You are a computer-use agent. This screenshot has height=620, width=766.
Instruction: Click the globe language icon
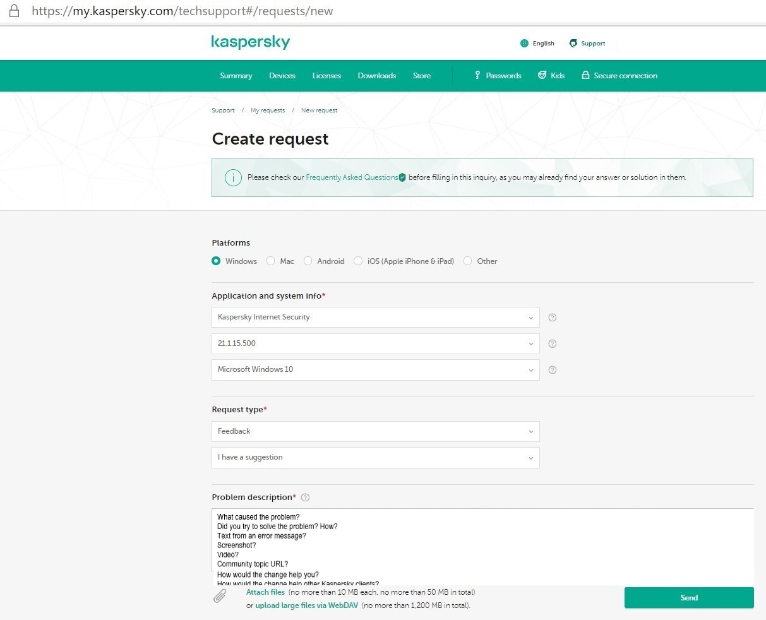tap(524, 44)
